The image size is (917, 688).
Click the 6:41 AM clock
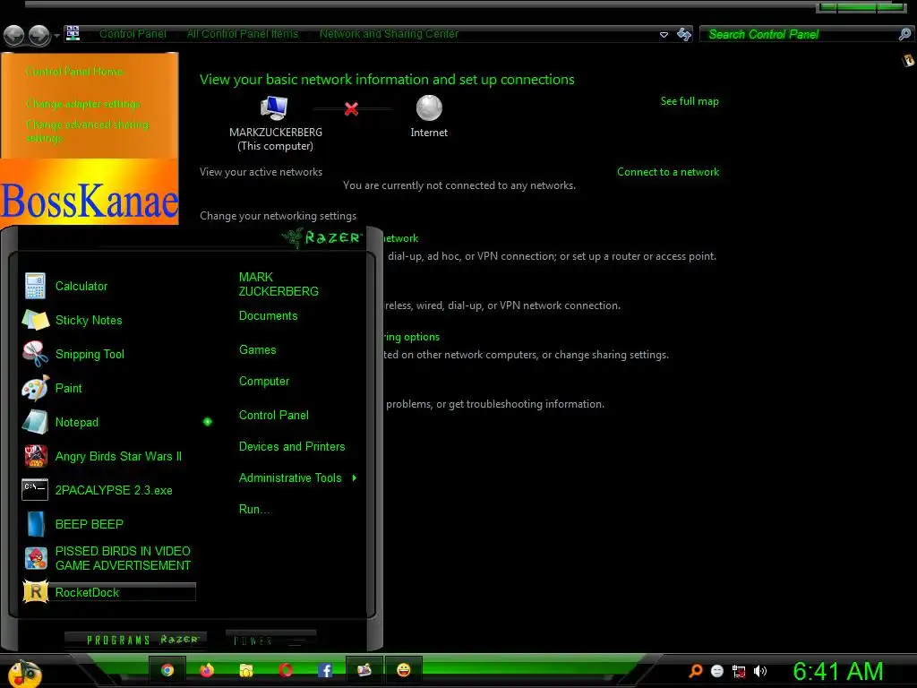[838, 671]
